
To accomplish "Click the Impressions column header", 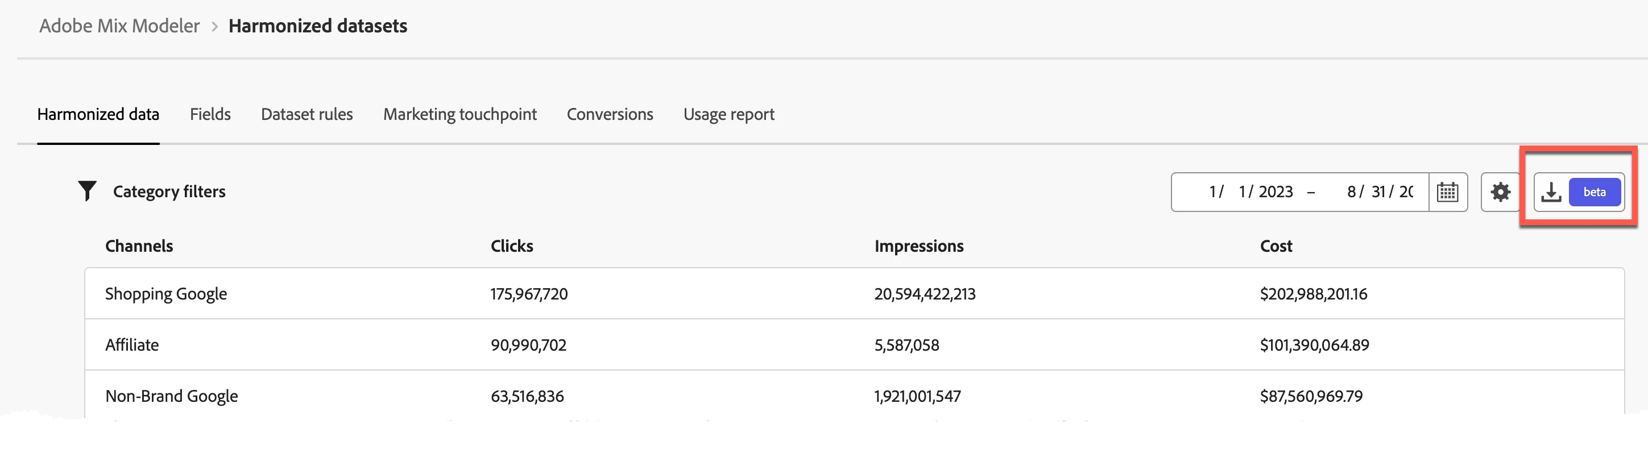I will pos(919,246).
